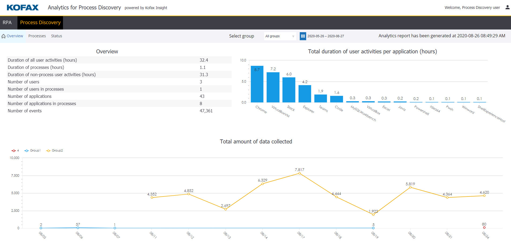Select the Process Discovery tab
Image resolution: width=511 pixels, height=248 pixels.
[40, 23]
